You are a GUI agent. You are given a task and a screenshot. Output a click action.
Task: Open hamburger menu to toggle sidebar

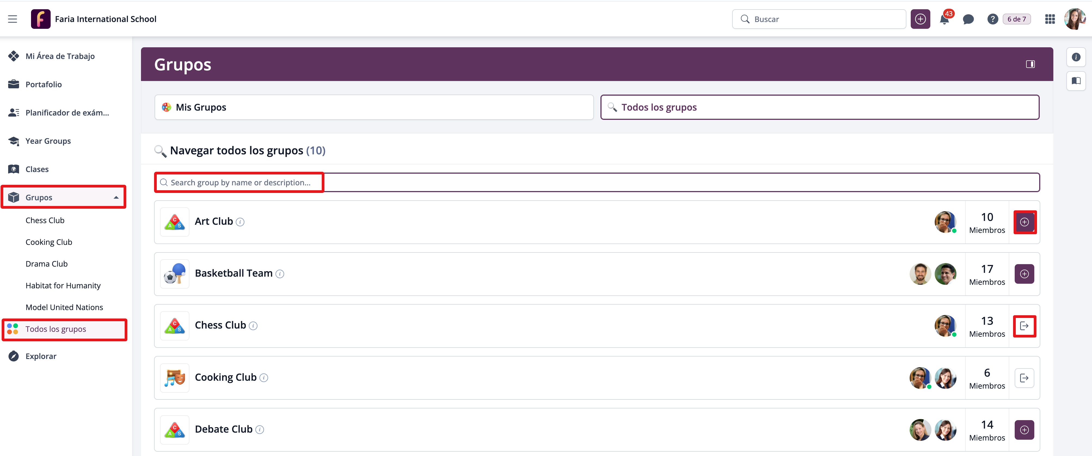point(13,20)
